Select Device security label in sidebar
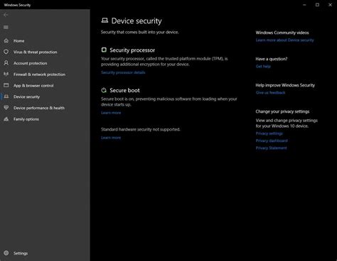Viewport: 337px width, 261px height. click(x=26, y=96)
